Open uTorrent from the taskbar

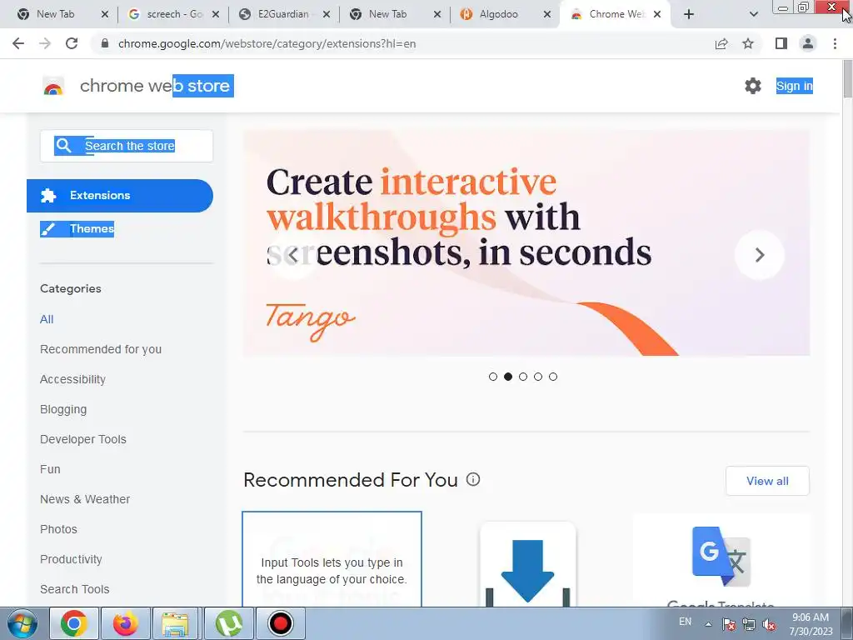click(229, 623)
